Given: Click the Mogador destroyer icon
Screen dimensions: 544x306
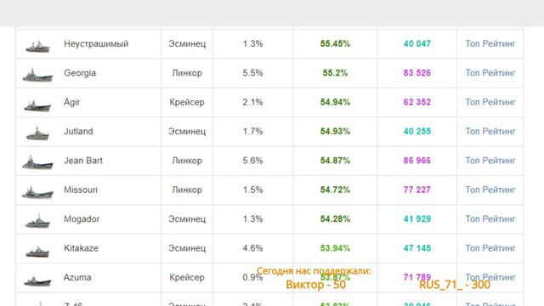Looking at the screenshot, I should pyautogui.click(x=37, y=221).
